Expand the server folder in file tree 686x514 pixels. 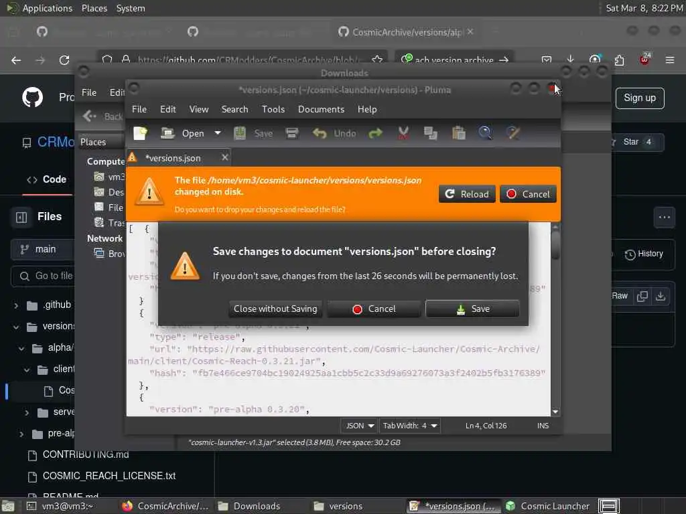click(x=27, y=412)
